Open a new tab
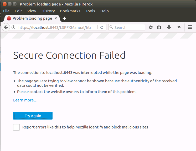196x151 pixels. (x=64, y=18)
